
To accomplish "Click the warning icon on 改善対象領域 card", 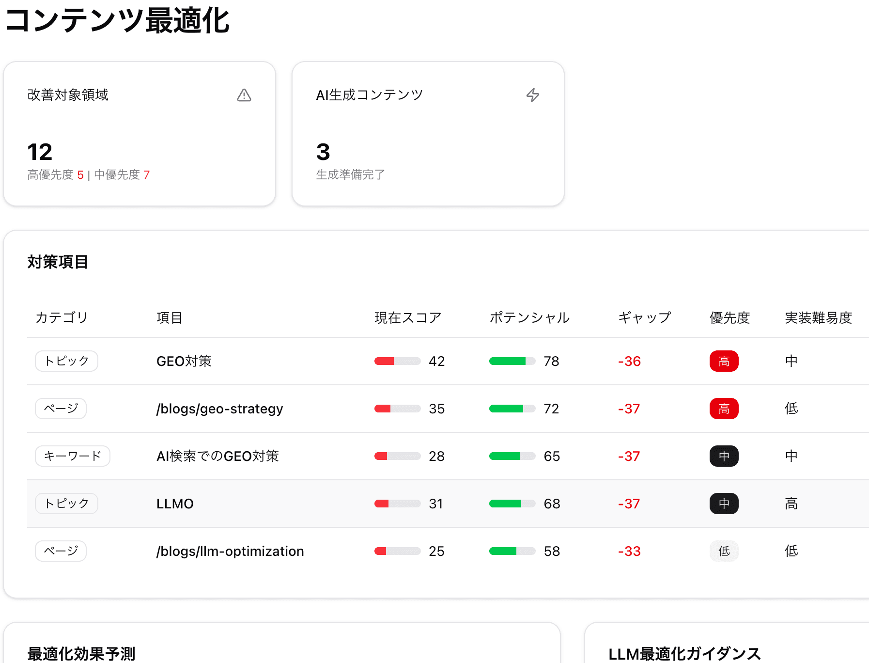I will coord(245,95).
